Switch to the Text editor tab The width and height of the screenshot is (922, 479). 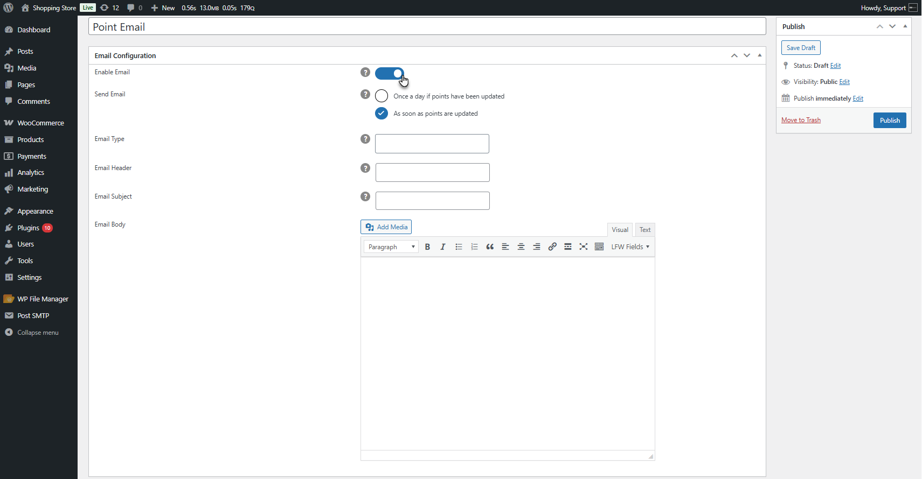pyautogui.click(x=645, y=230)
